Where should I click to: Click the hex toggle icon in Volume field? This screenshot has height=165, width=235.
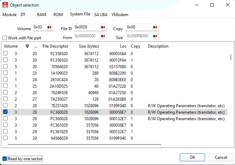(50, 27)
